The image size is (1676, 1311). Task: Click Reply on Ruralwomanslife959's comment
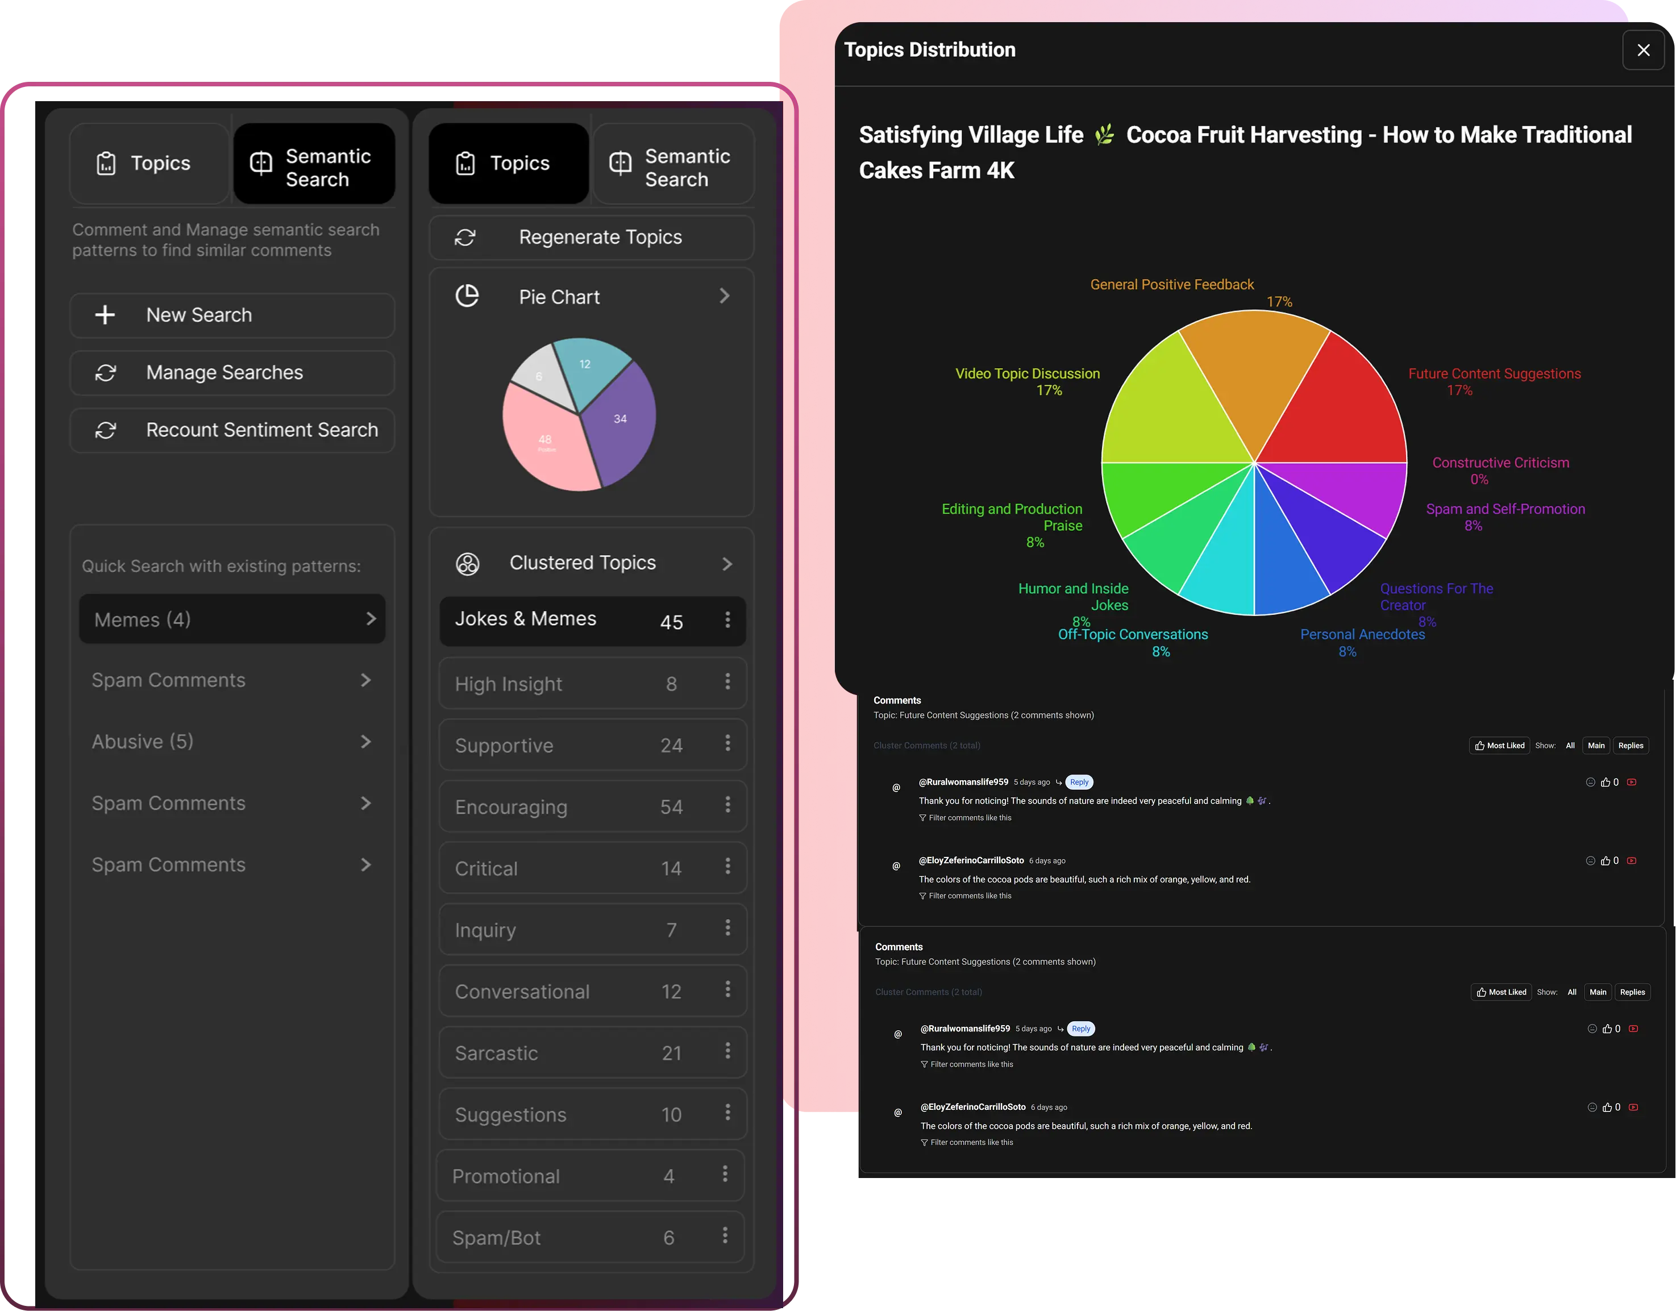[x=1078, y=781]
